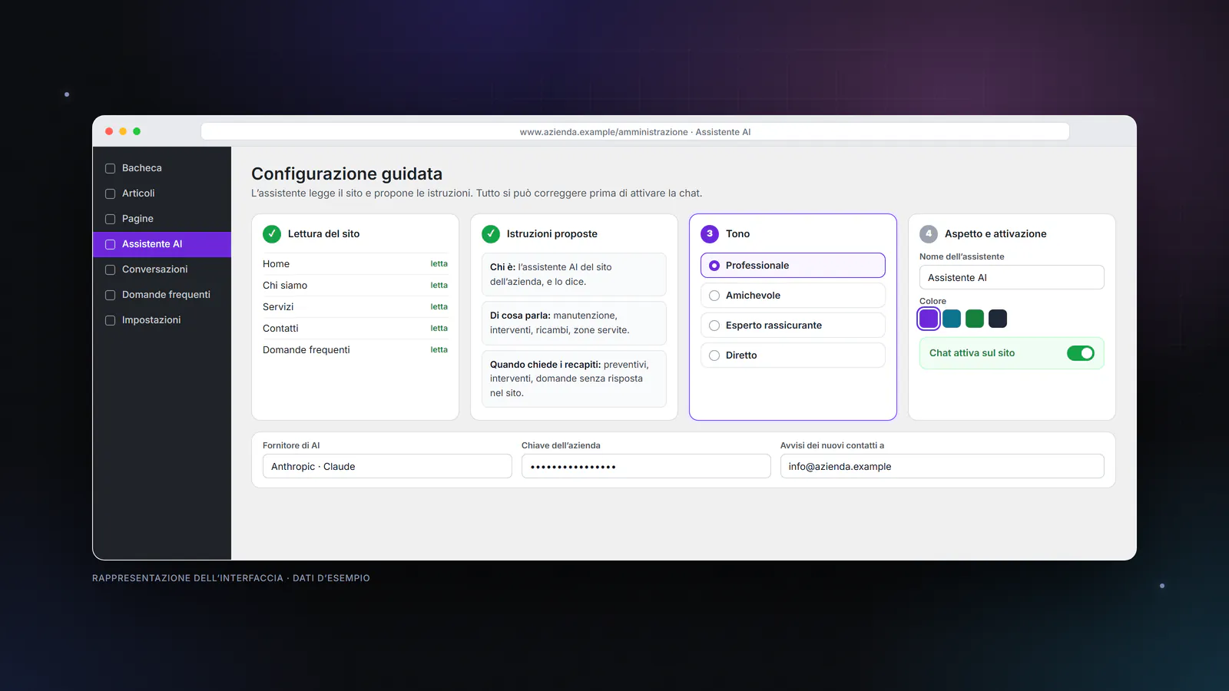Select the Amichevole tone option
Viewport: 1229px width, 691px height.
(793, 296)
